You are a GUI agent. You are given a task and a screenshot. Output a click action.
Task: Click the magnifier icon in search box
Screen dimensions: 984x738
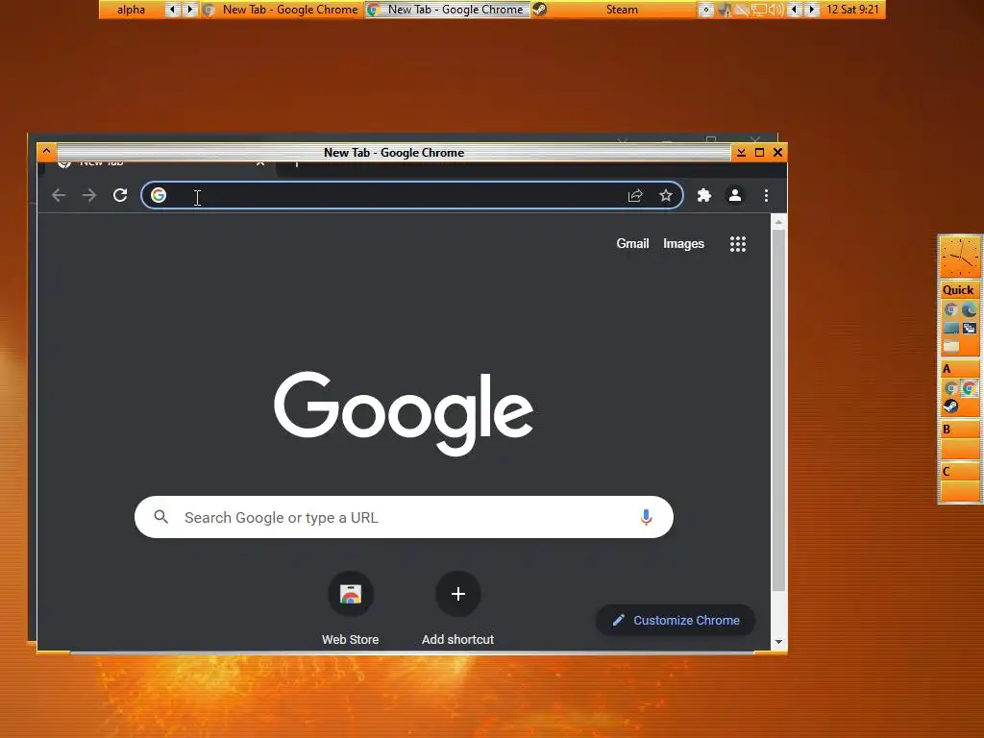click(x=161, y=517)
